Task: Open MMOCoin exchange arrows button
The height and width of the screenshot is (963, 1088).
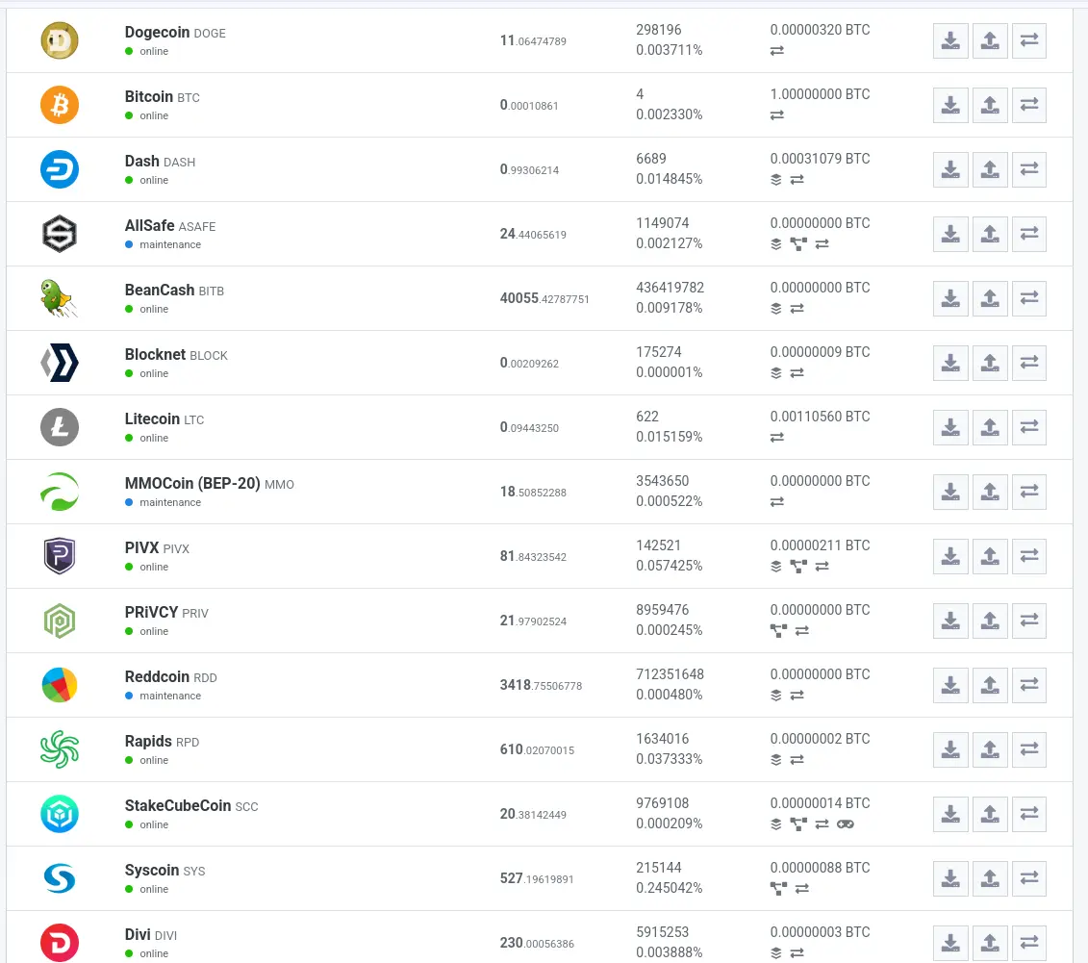Action: pyautogui.click(x=1029, y=493)
